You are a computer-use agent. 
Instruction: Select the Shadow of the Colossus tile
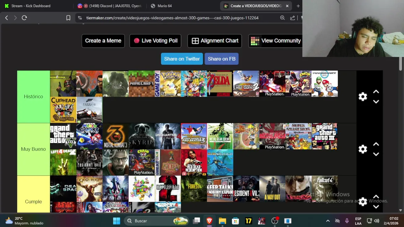[x=116, y=84]
